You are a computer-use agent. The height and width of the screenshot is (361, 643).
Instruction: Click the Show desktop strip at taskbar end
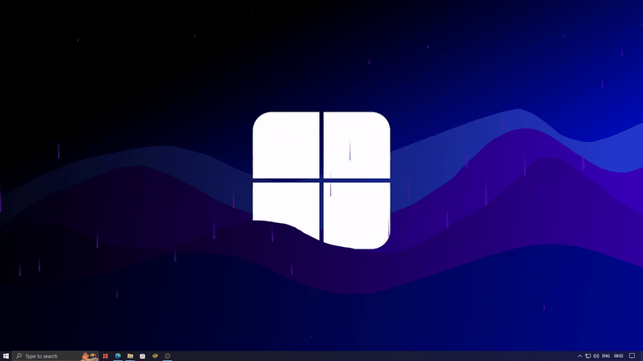(641, 356)
